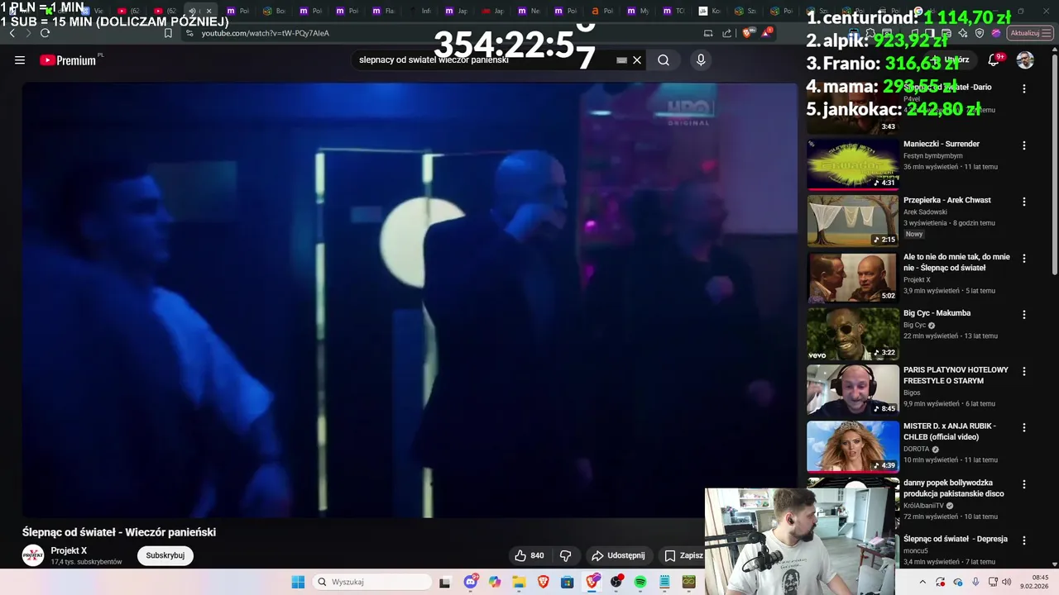Open File Explorer from the taskbar

519,582
